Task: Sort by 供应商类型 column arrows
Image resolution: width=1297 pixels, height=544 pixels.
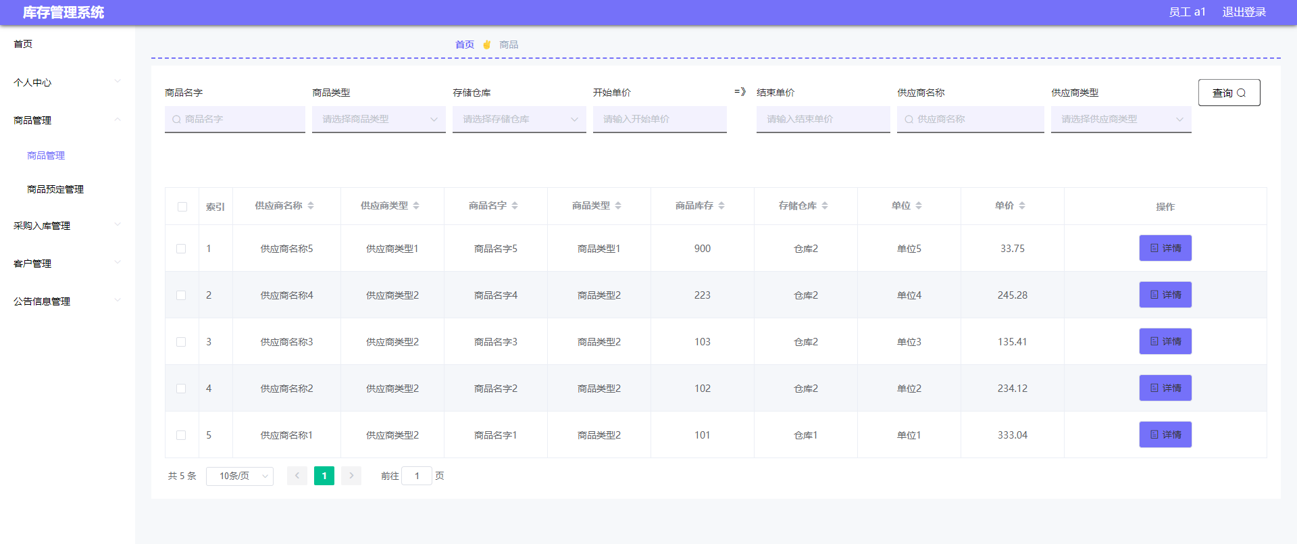Action: pos(416,205)
